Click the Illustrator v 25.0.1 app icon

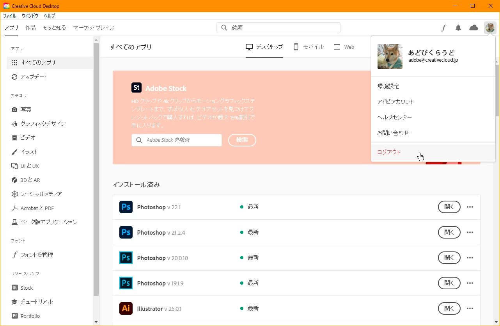(x=126, y=308)
